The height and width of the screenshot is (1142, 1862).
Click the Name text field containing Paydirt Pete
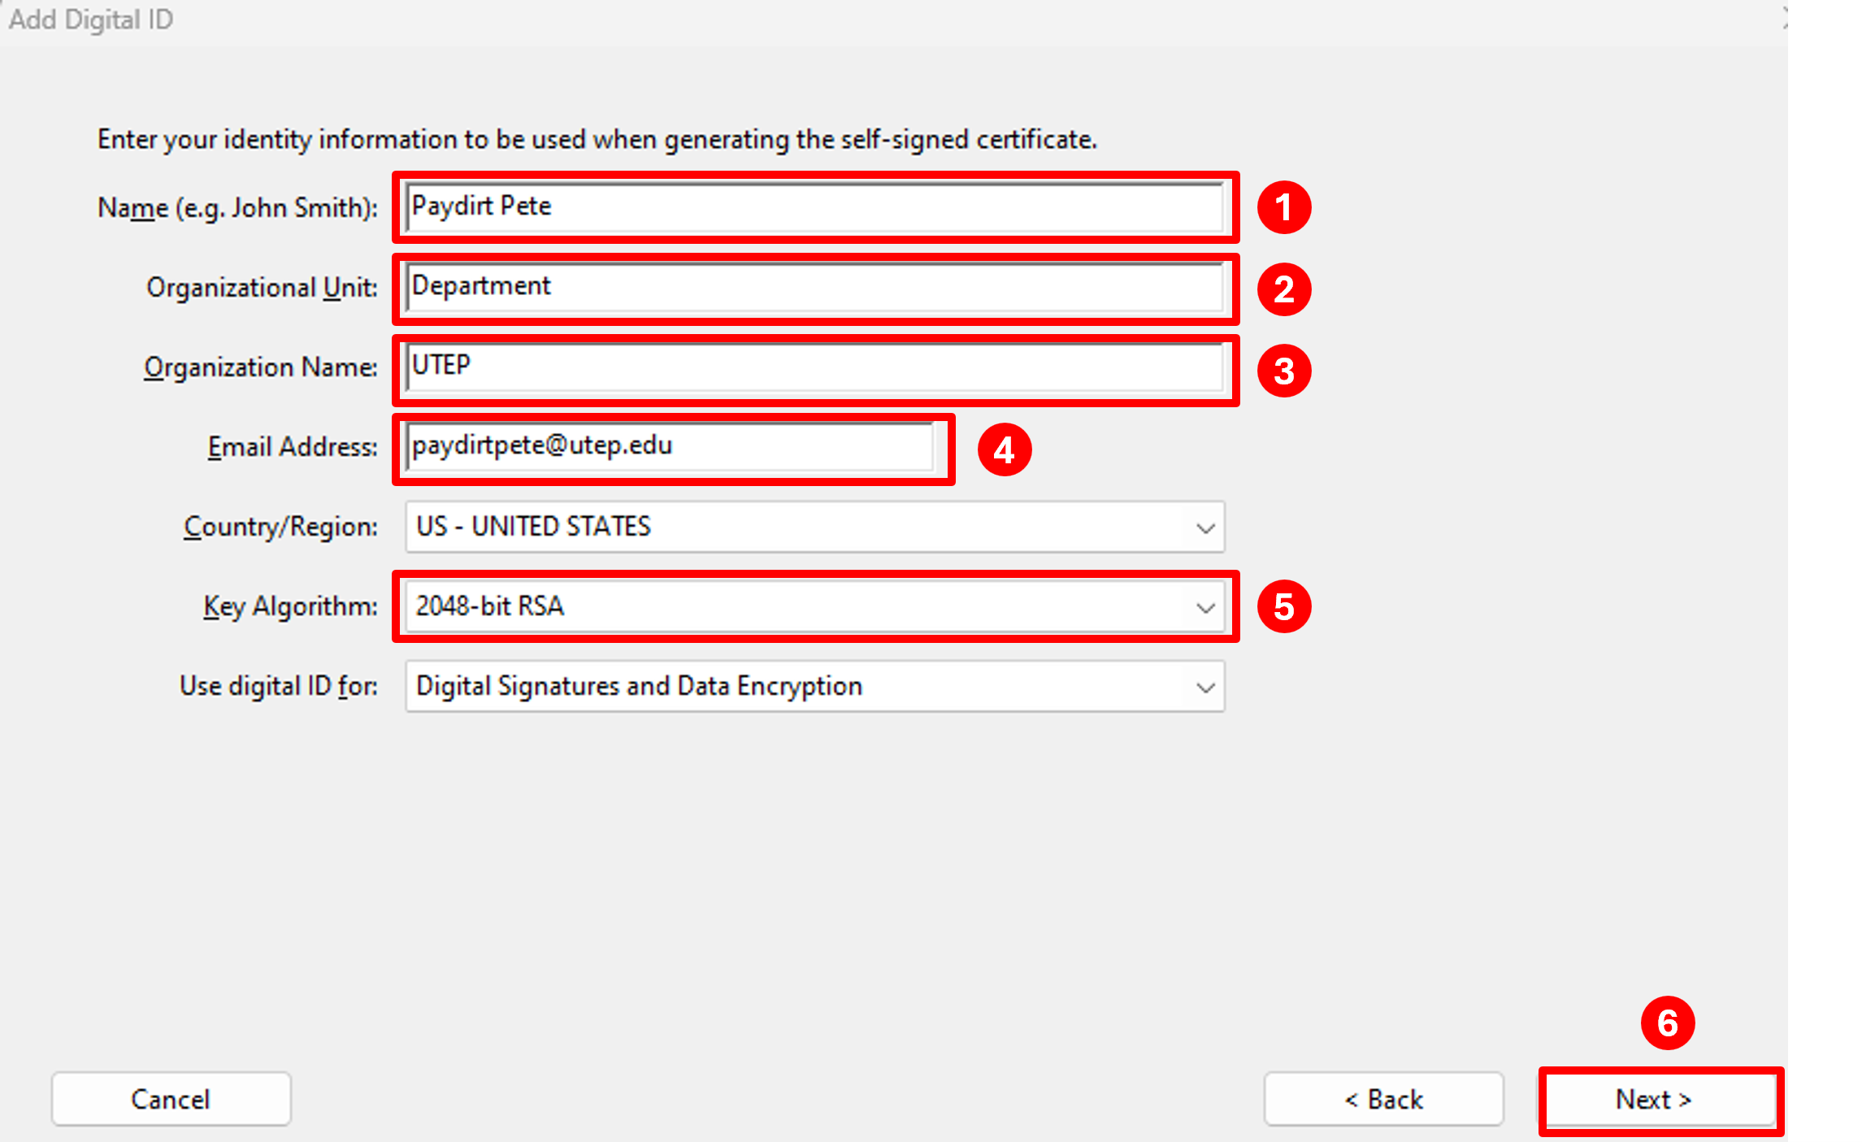coord(814,207)
